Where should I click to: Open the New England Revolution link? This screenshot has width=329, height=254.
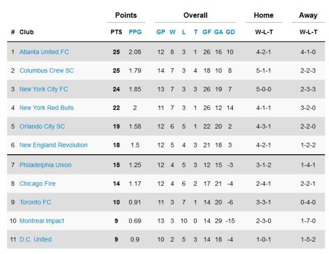(54, 145)
